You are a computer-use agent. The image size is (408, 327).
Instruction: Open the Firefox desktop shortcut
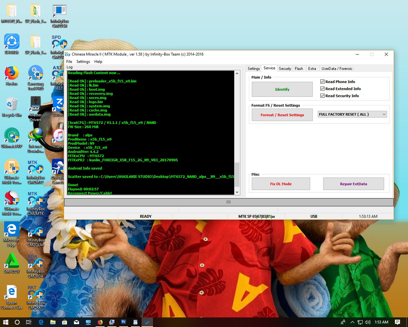pos(12,75)
